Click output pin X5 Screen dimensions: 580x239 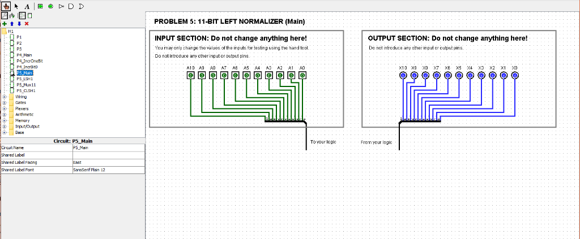coord(459,75)
